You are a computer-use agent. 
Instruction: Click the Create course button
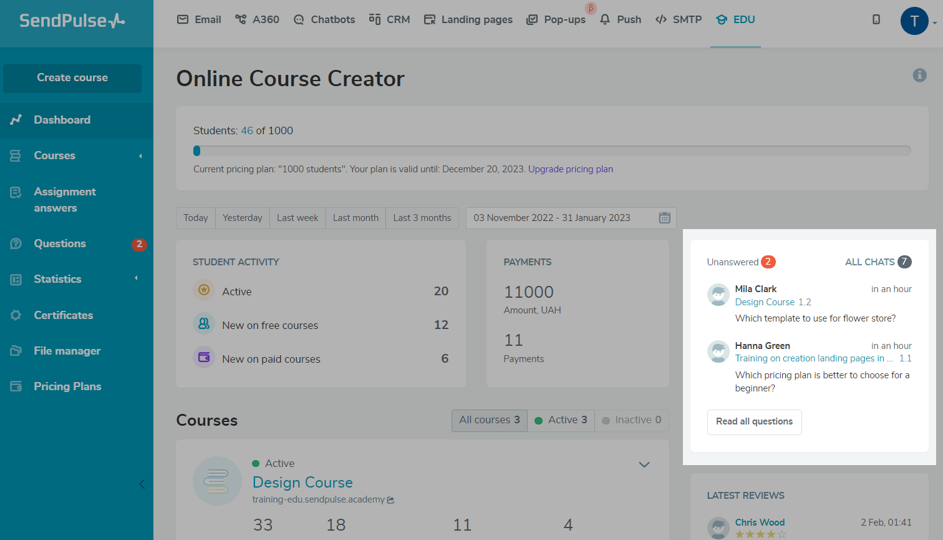[x=72, y=78]
